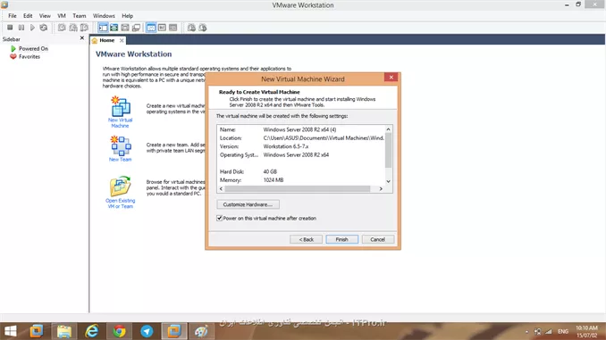
Task: Open Google Chrome from the taskbar
Action: pyautogui.click(x=119, y=331)
